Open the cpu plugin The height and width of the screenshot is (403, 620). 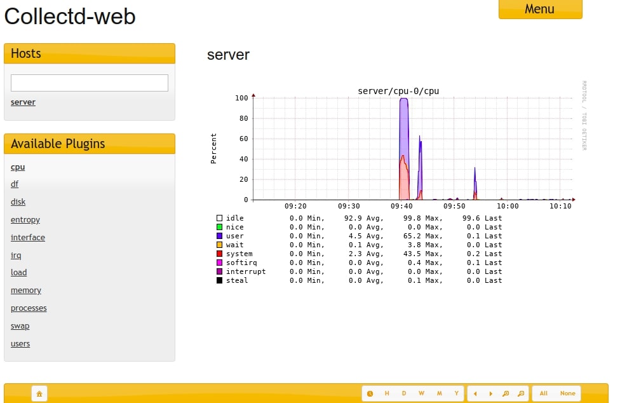(x=18, y=167)
